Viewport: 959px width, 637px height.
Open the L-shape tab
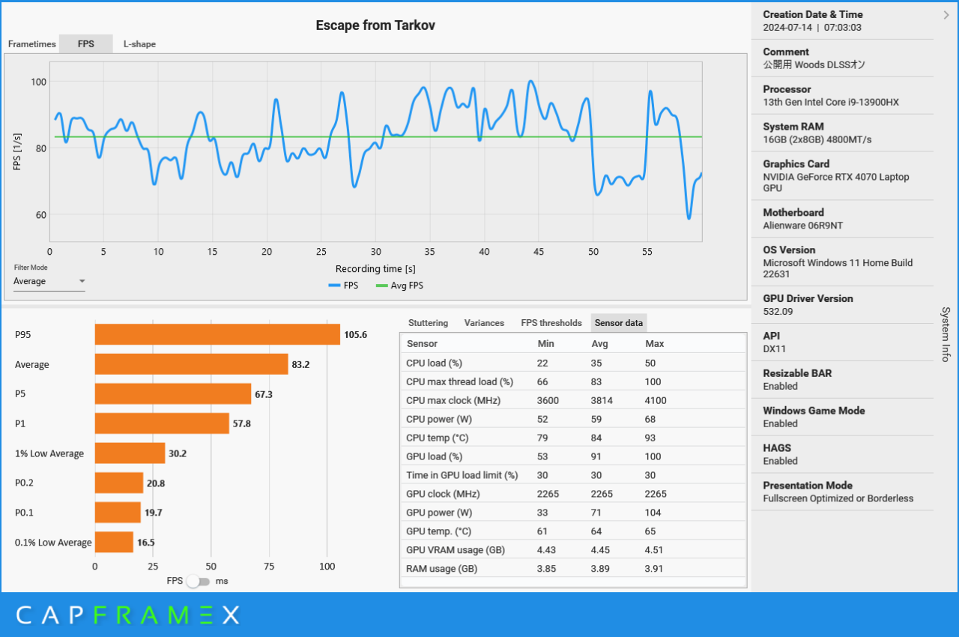pyautogui.click(x=139, y=44)
